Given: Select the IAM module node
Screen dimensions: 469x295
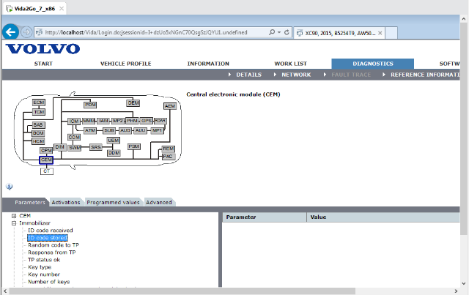Looking at the screenshot, I should (103, 121).
